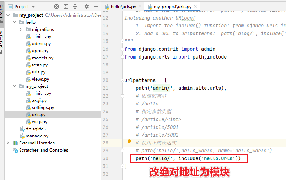Click the locate/select opened file icon

click(x=56, y=6)
